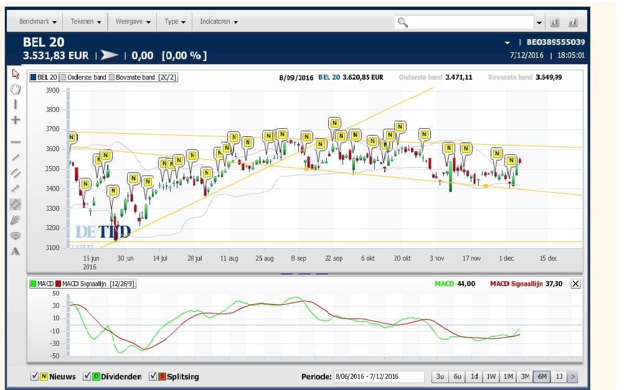Select the Fibonacci arcs tool
The image size is (632, 390).
(16, 235)
